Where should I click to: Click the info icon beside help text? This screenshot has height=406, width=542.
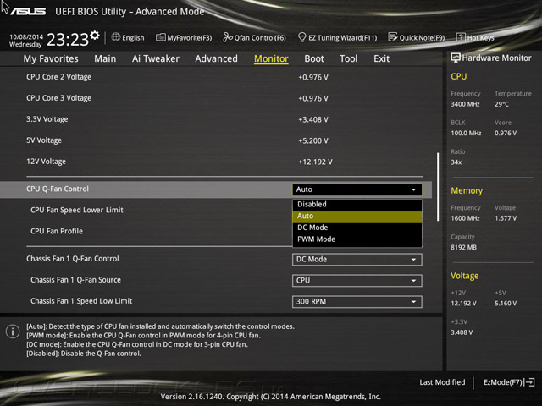(x=13, y=332)
